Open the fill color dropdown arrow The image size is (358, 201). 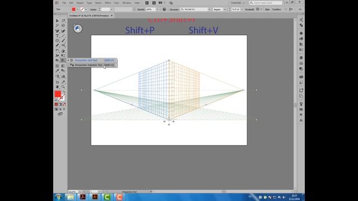[x=77, y=9]
